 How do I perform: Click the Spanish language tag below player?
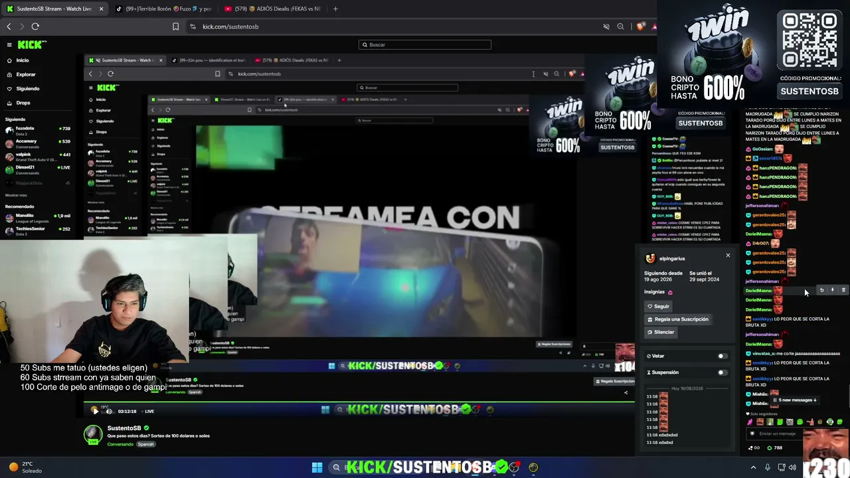(145, 444)
